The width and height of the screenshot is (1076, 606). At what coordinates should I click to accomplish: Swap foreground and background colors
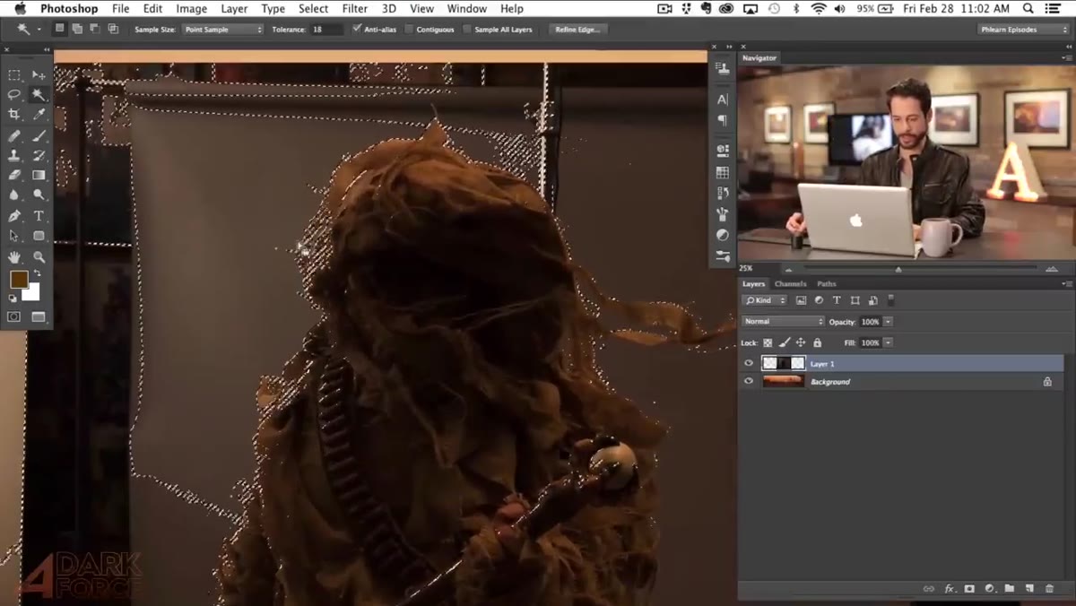pyautogui.click(x=38, y=273)
